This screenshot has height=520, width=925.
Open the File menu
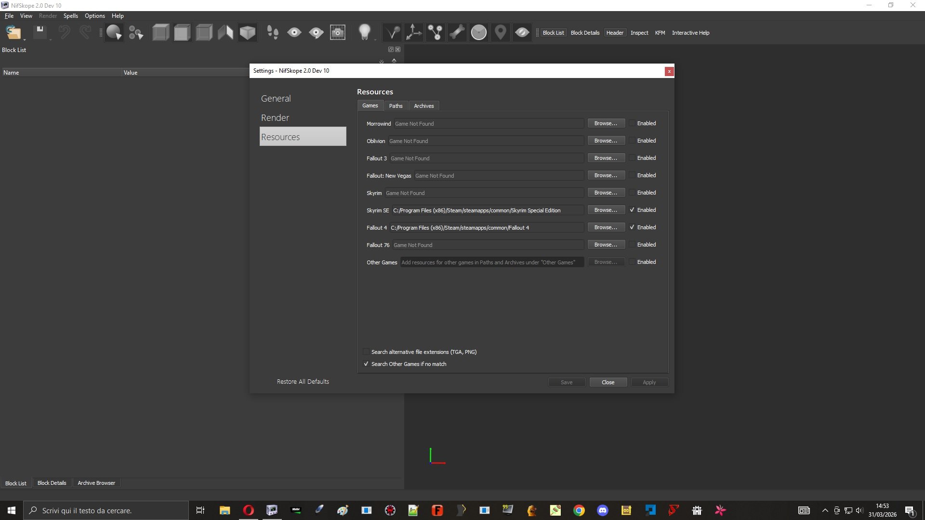(x=9, y=16)
